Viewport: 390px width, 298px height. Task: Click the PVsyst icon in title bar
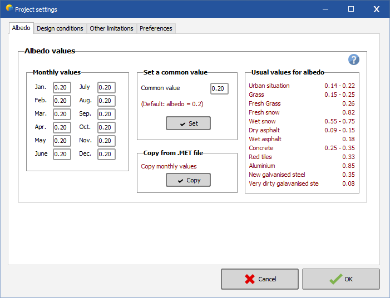[8, 9]
